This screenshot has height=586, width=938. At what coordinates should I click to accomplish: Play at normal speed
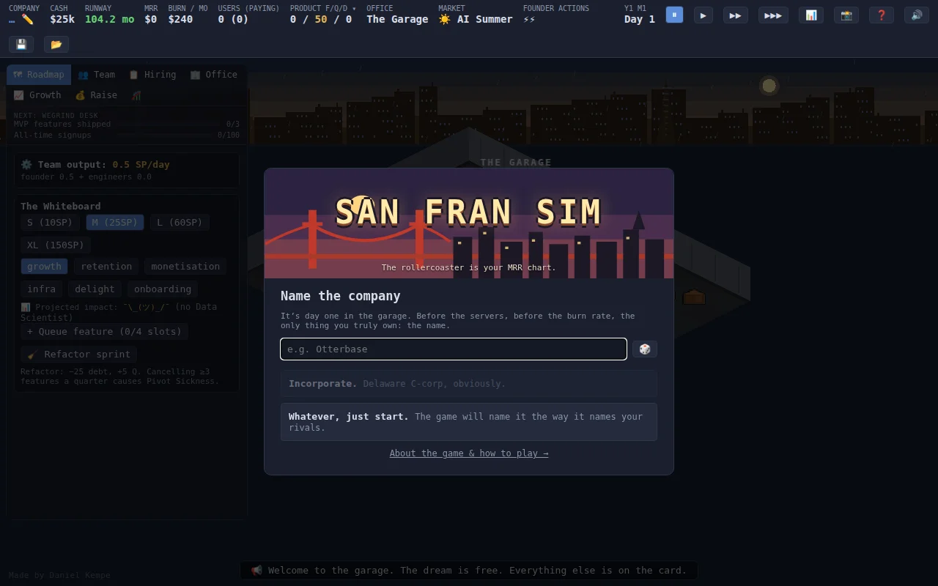[703, 15]
